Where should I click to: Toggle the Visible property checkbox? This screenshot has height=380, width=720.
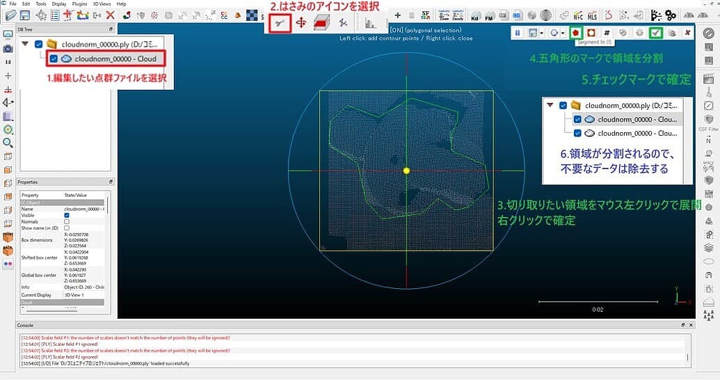click(x=67, y=215)
